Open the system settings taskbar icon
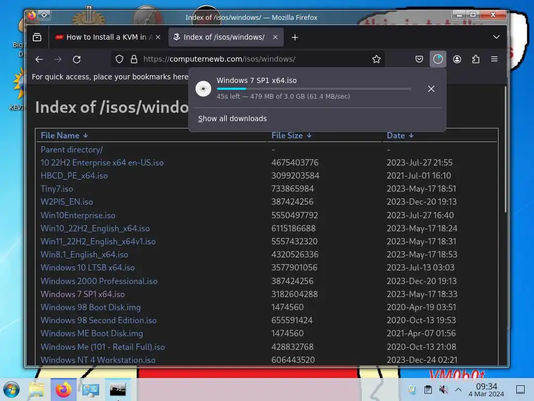The width and height of the screenshot is (534, 401). 91,390
